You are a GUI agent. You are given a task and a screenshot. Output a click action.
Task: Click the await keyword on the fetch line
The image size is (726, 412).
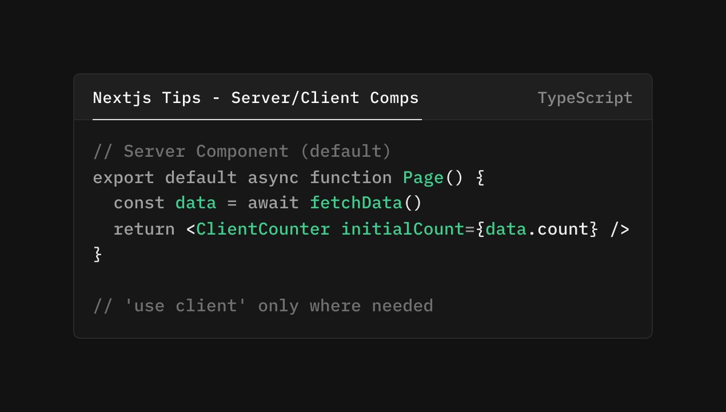pos(272,202)
